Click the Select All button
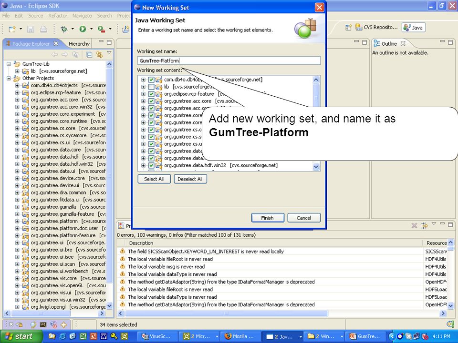Screen dimensions: 458x343 tap(154, 179)
